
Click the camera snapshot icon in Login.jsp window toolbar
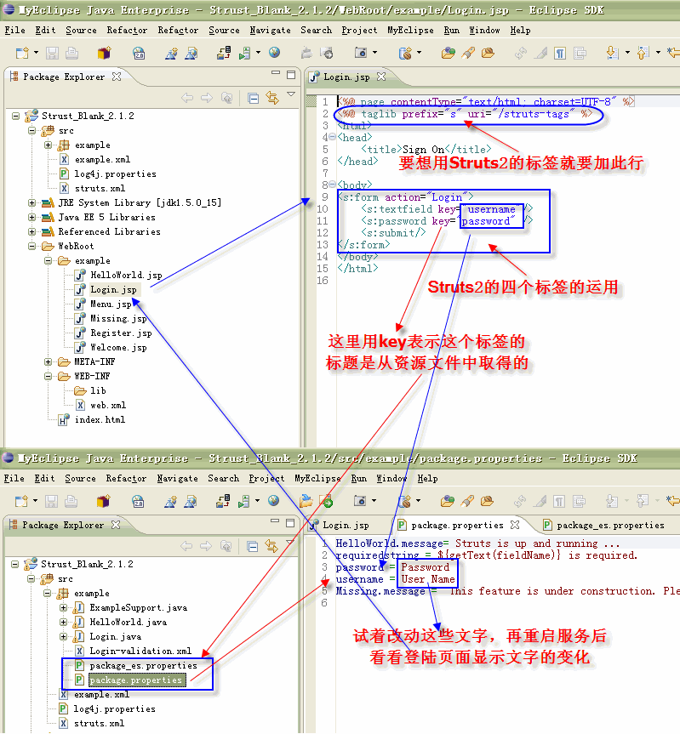(x=361, y=53)
